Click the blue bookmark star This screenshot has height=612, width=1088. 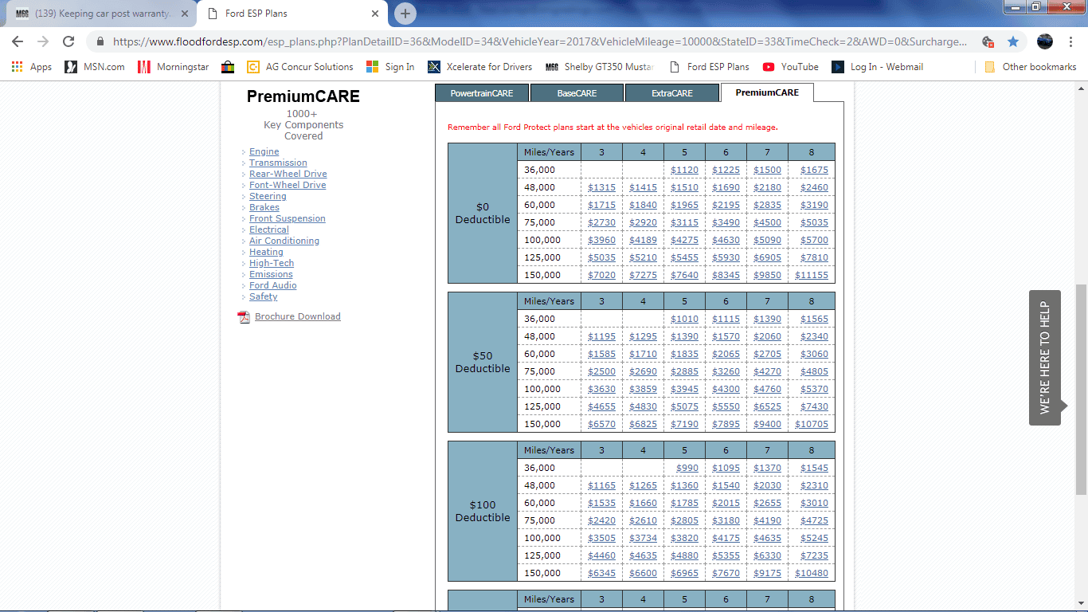pos(1013,41)
